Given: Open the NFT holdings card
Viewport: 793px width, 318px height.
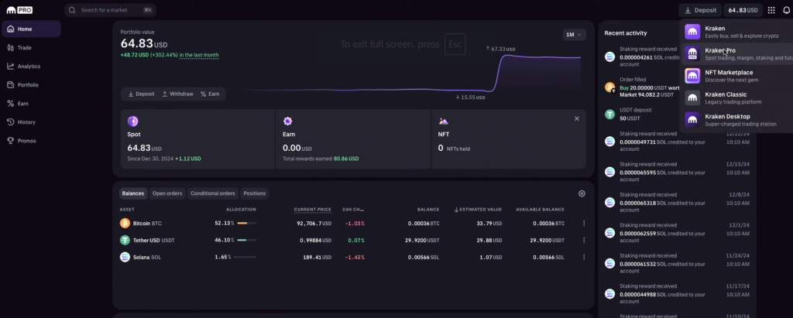Looking at the screenshot, I should pos(508,139).
